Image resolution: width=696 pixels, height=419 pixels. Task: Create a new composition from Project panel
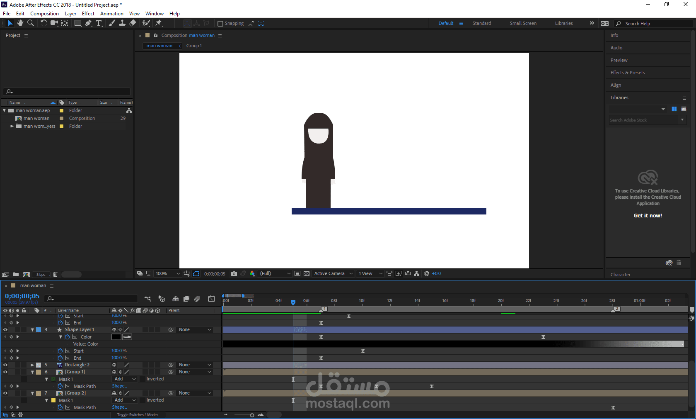point(26,275)
